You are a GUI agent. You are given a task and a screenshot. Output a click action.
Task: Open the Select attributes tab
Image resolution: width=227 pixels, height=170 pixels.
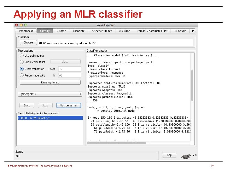(102, 31)
